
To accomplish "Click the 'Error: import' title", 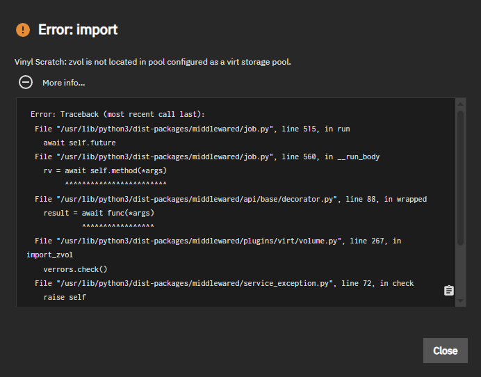I will pos(78,30).
